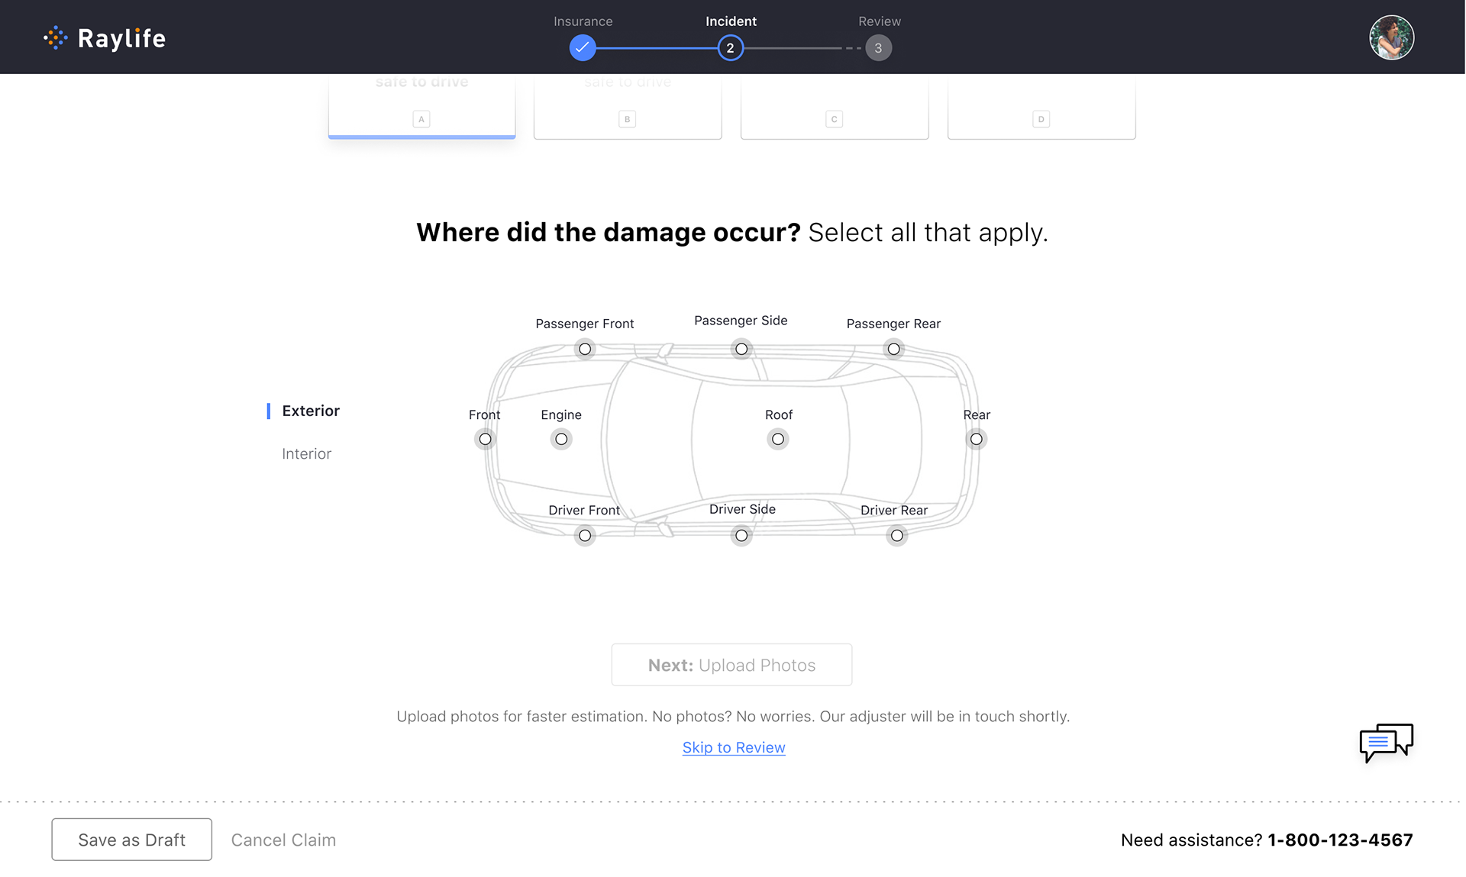The width and height of the screenshot is (1466, 877).
Task: Save the claim as draft
Action: (131, 840)
